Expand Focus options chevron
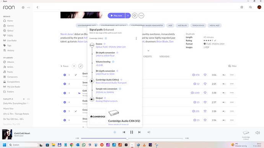 tap(61, 66)
